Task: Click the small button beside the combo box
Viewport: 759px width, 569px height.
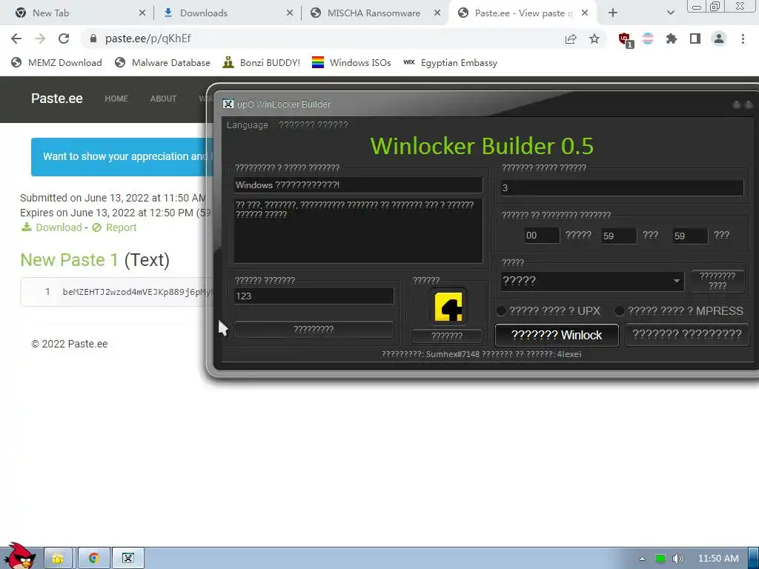Action: pyautogui.click(x=717, y=281)
